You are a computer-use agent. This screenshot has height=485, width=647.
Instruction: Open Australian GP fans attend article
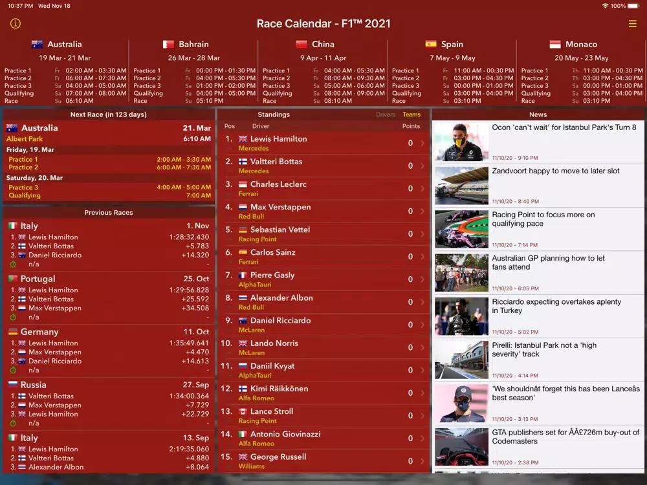[538, 273]
